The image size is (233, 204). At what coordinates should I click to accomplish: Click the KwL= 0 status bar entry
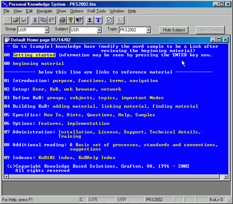point(217,200)
